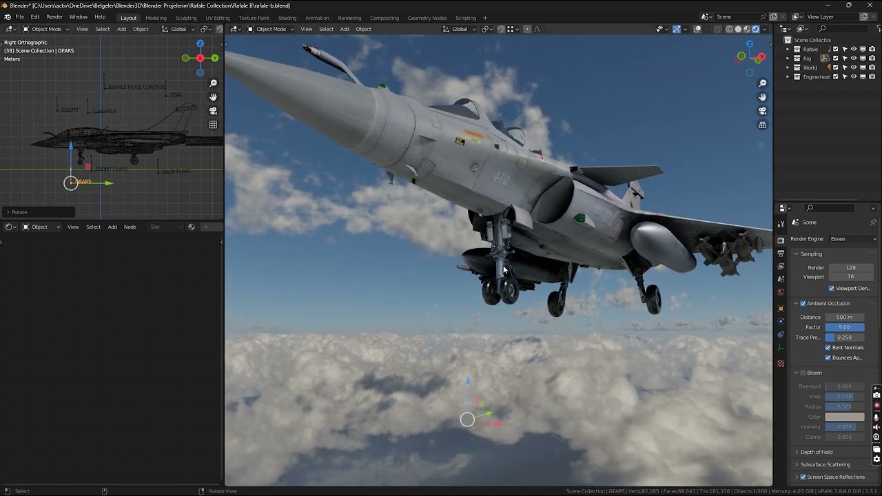882x496 pixels.
Task: Toggle camera view icon in the main viewport
Action: (762, 111)
